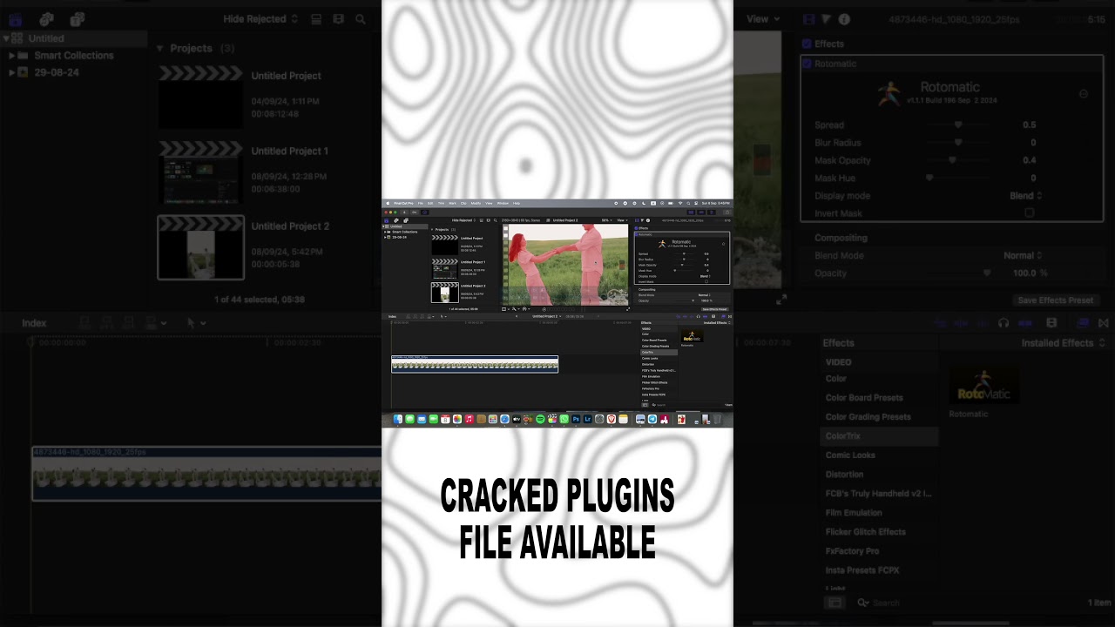Toggle Effects checkbox in small center window

[636, 228]
